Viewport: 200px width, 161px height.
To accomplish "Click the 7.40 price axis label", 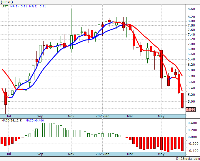I will click(x=191, y=34).
